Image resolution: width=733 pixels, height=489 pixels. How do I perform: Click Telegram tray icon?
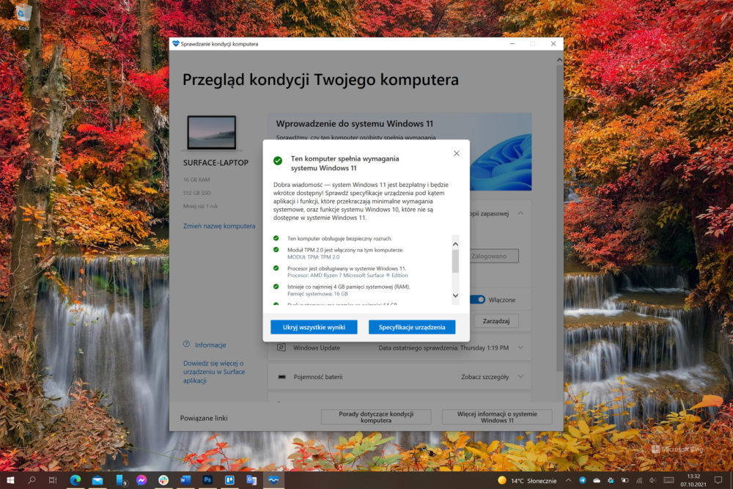[x=583, y=480]
